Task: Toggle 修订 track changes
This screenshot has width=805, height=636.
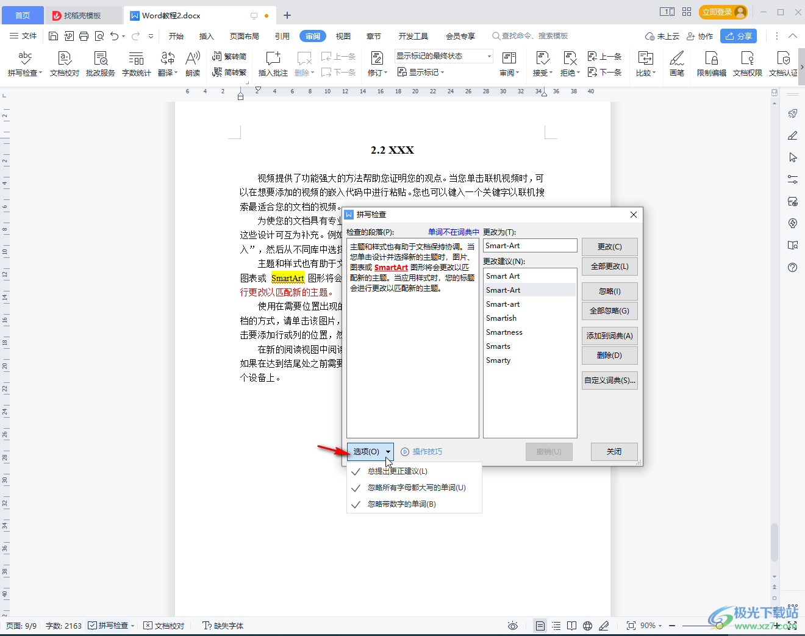Action: (x=377, y=63)
